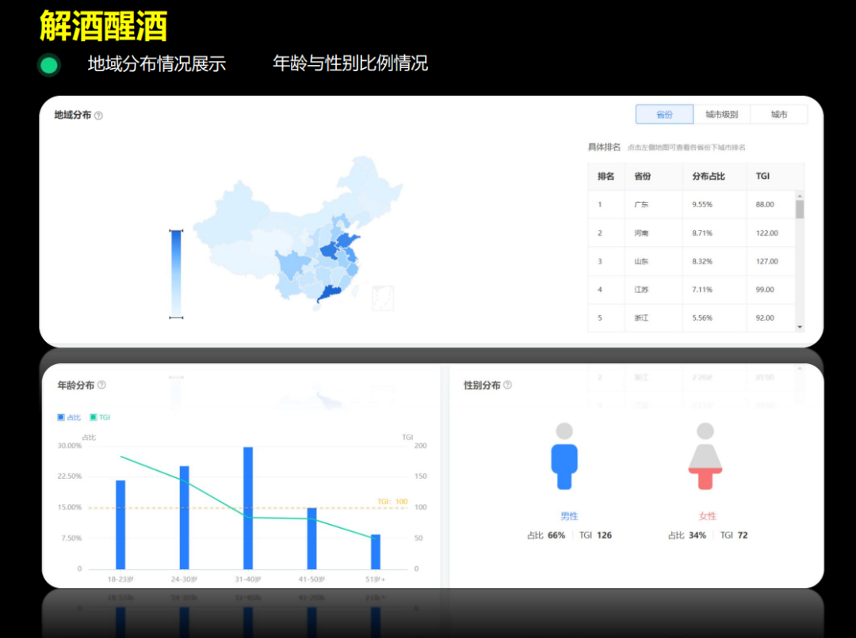Image resolution: width=856 pixels, height=638 pixels.
Task: Click the 18-23岁 bar in chart
Action: [120, 525]
